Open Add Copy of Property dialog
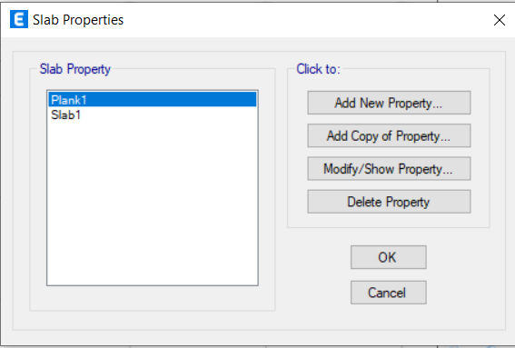 tap(389, 135)
